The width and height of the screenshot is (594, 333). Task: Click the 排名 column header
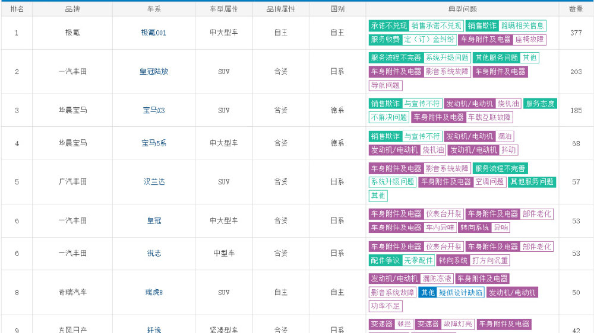(17, 9)
